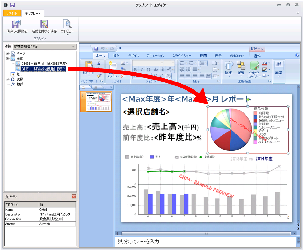Click the arrange (配置) icon
304x251 pixels.
click(241, 65)
